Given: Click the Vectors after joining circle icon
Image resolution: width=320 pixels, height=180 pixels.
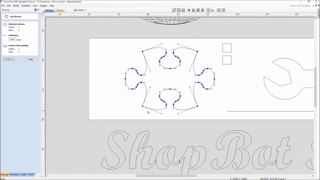Looking at the screenshot, I should (5, 45).
